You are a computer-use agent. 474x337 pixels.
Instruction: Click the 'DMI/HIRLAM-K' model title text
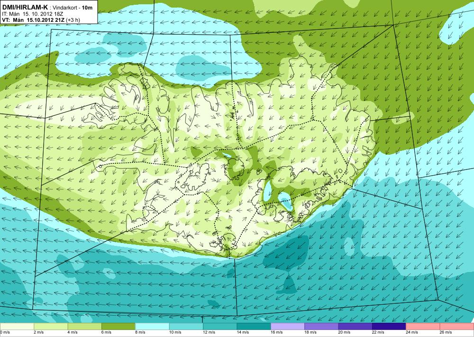coord(25,7)
